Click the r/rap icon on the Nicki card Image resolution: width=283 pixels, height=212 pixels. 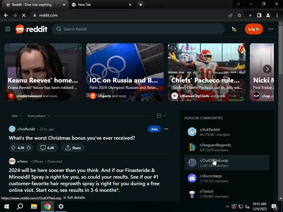point(256,96)
